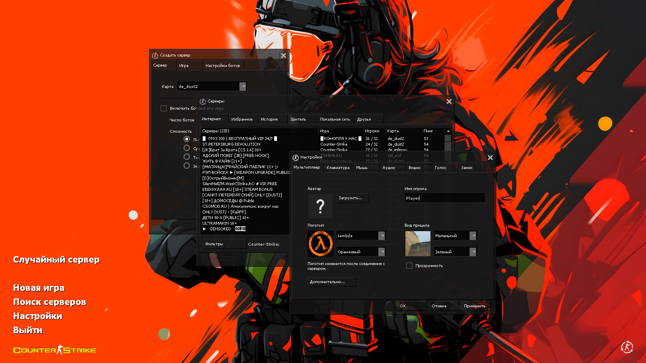Image resolution: width=646 pixels, height=363 pixels.
Task: Select the second difficulty radio button
Action: click(x=187, y=148)
